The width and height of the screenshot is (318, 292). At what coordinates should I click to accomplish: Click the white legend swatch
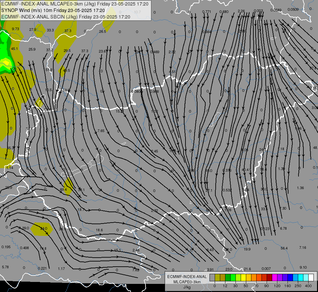click(311, 278)
